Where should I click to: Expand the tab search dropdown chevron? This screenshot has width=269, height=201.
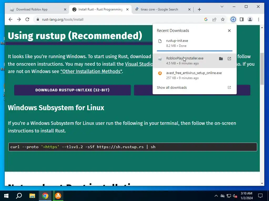click(222, 7)
